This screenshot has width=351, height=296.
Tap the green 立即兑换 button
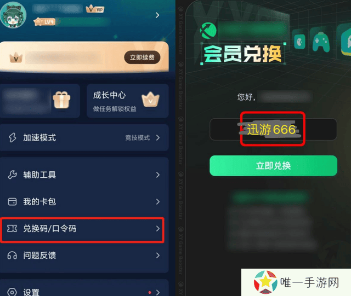click(273, 166)
